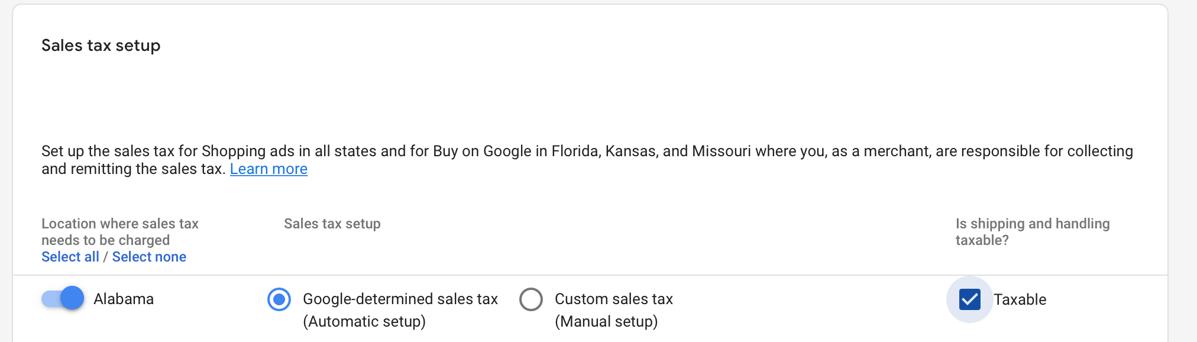
Task: Click the "needs to be charged" header line
Action: pyautogui.click(x=105, y=240)
